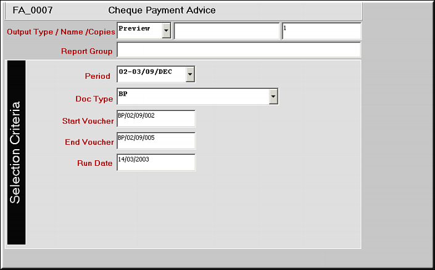Click the Doc Type label
This screenshot has height=270, width=435.
[x=94, y=99]
